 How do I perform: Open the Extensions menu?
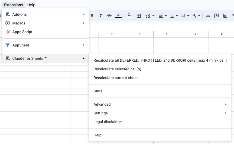tap(13, 5)
